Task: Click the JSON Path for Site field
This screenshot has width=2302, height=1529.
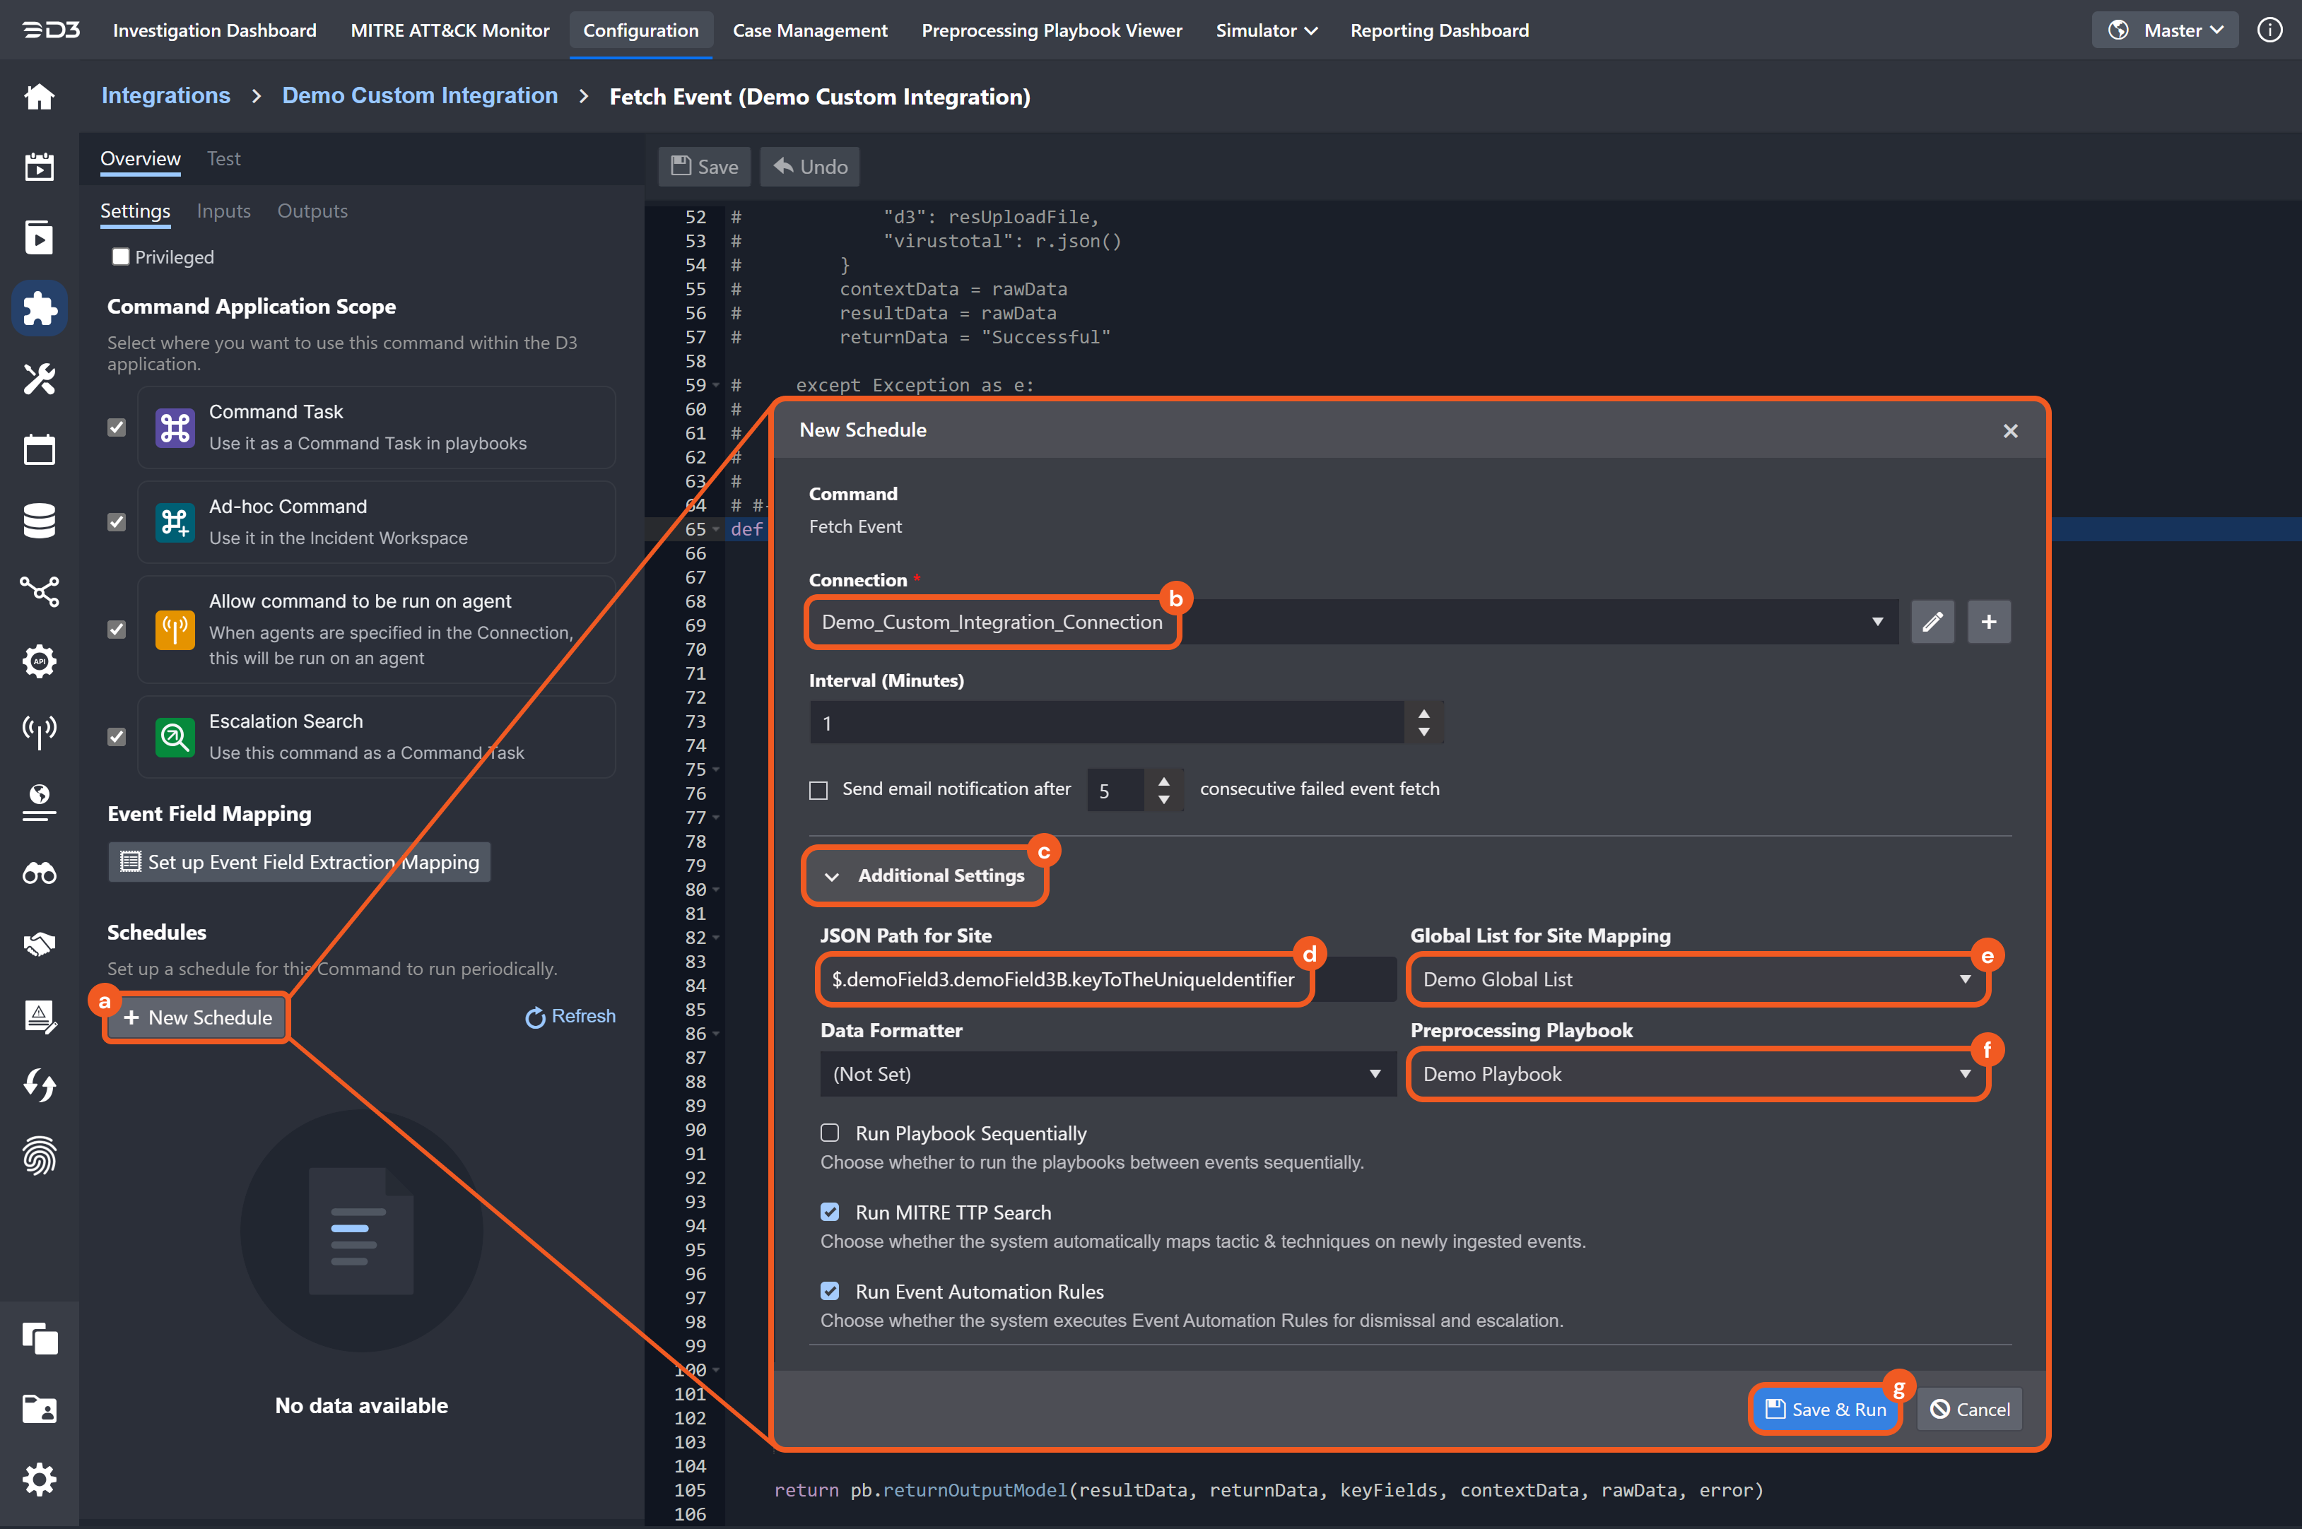Action: pos(1062,979)
